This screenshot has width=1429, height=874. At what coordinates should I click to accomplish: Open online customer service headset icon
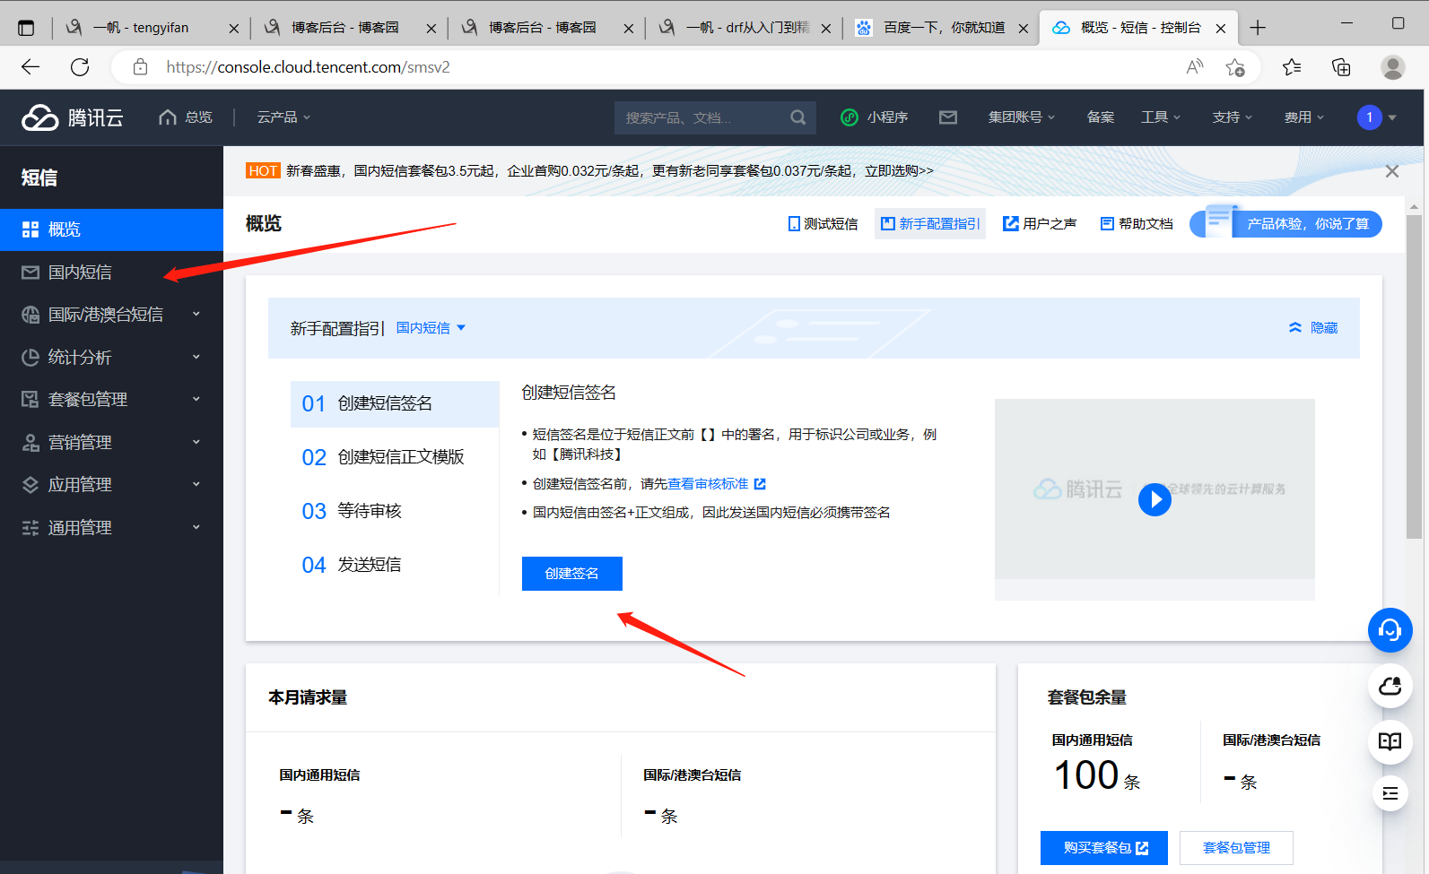point(1390,630)
